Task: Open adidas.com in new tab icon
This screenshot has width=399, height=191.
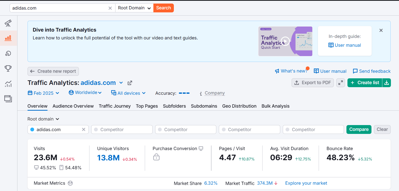Action: (130, 83)
